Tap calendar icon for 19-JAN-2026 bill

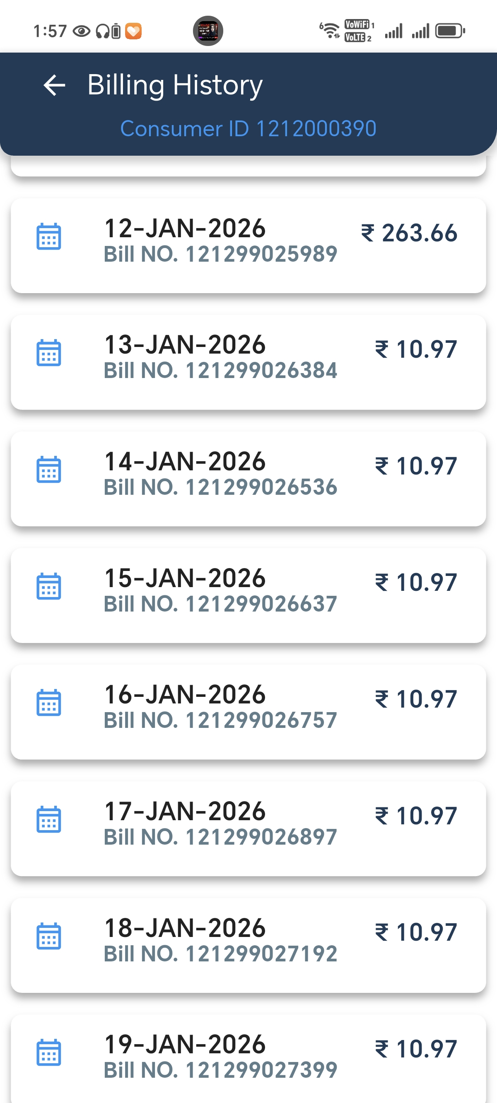(49, 1052)
